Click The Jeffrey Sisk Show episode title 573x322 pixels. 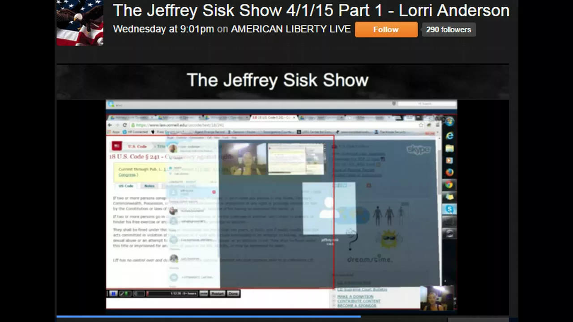311,10
